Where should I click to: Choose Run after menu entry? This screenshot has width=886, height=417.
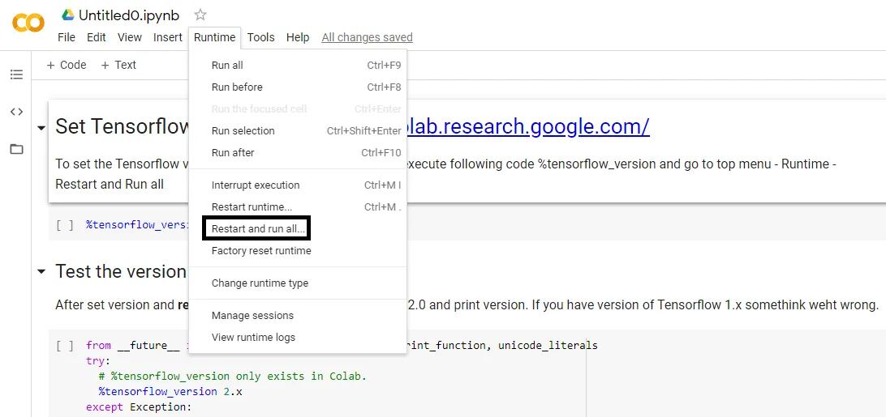298,152
